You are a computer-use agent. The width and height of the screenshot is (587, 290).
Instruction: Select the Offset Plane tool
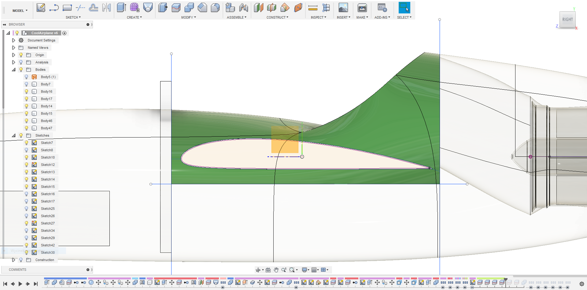[x=259, y=8]
